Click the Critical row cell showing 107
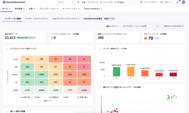The height and width of the screenshot is (113, 189). (27, 59)
